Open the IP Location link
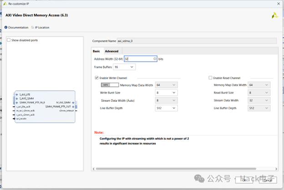 (x=42, y=28)
